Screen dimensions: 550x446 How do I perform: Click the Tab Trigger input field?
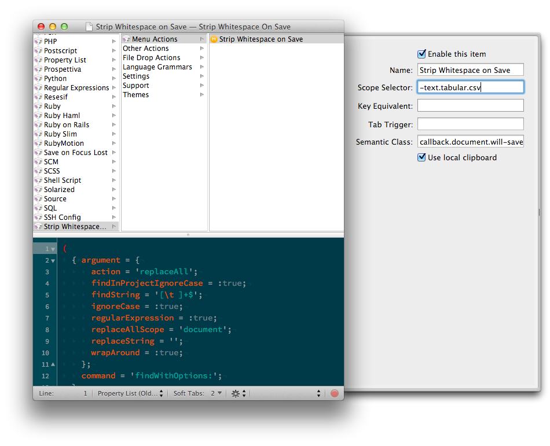click(x=470, y=124)
